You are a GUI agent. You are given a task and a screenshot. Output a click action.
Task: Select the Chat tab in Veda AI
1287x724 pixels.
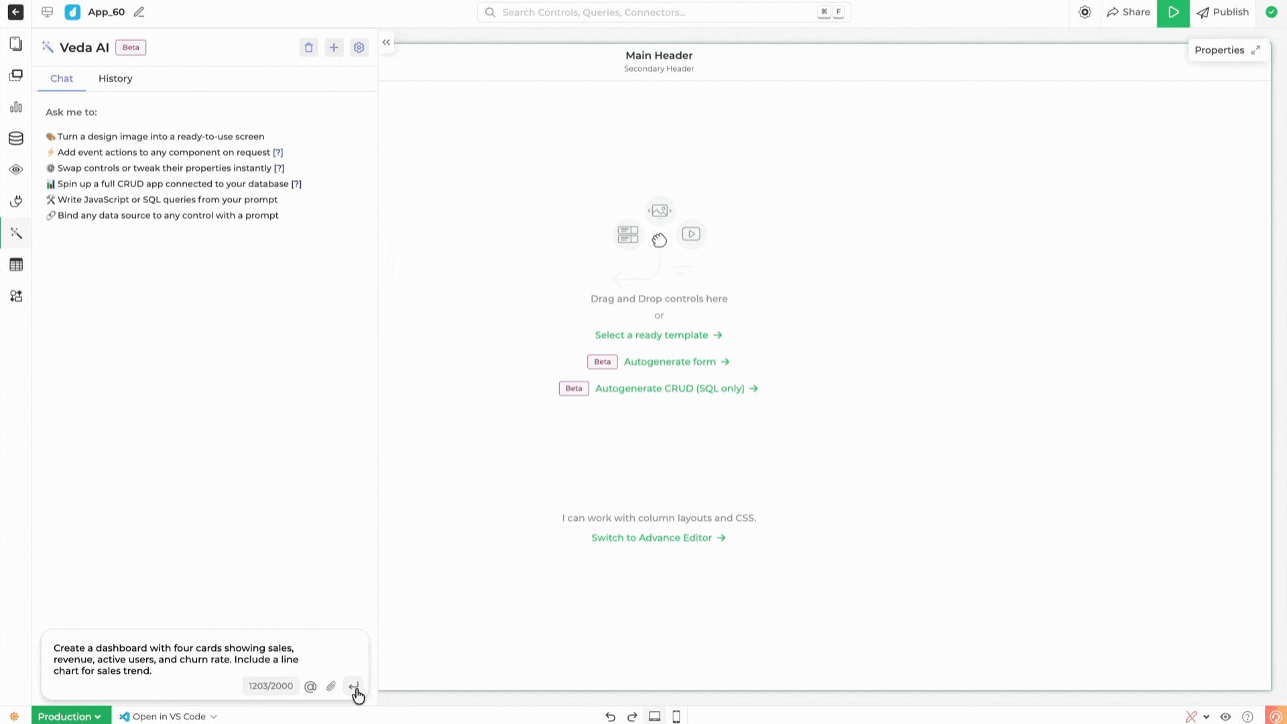click(x=61, y=78)
